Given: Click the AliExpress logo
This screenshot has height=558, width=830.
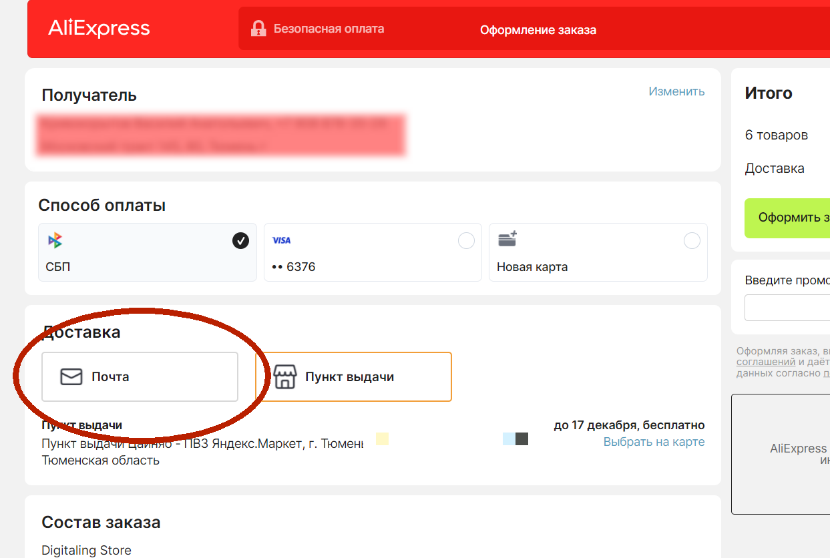Looking at the screenshot, I should tap(99, 28).
